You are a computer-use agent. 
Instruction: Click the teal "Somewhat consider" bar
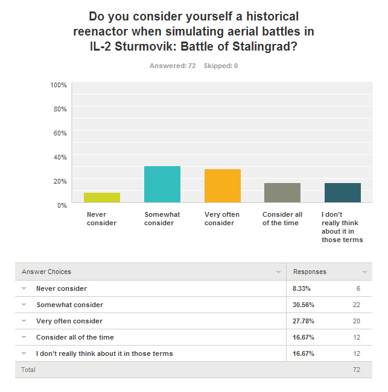(x=162, y=184)
